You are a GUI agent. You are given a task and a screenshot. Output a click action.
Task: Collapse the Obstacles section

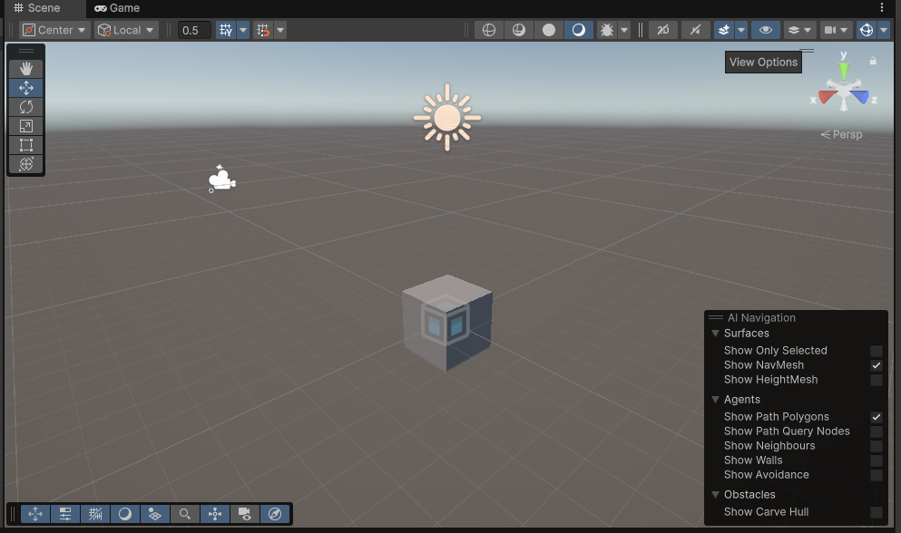coord(715,495)
